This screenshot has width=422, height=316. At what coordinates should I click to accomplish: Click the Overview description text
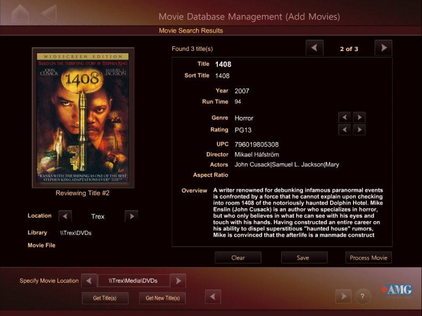(x=298, y=213)
